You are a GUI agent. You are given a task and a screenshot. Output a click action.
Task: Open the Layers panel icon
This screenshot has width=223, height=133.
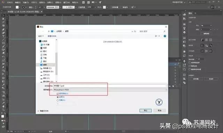(x=184, y=61)
